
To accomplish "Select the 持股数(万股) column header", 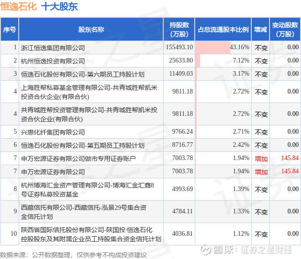I will [x=179, y=29].
